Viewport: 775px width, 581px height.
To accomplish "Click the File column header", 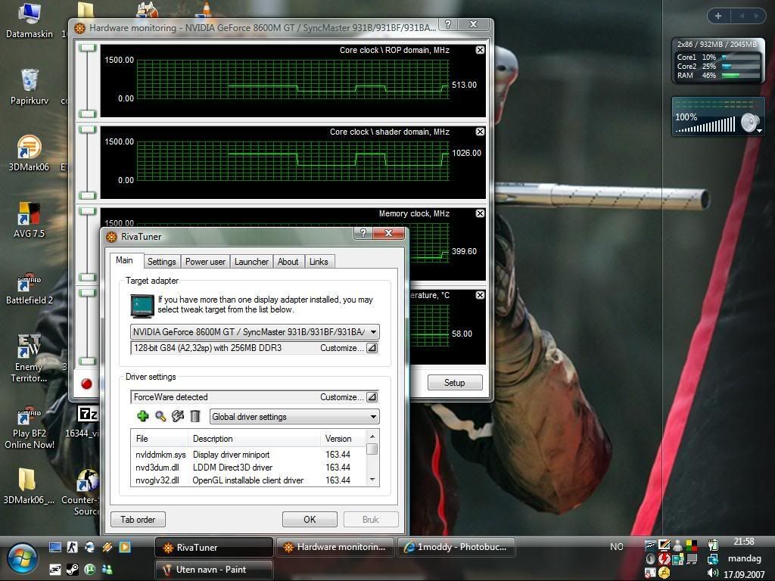I will click(159, 438).
